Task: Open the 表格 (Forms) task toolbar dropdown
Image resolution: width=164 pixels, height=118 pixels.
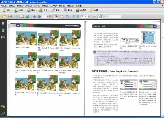Action: click(68, 10)
